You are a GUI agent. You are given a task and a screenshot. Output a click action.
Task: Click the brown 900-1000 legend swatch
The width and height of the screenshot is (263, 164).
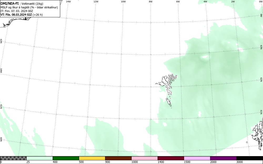118,158
